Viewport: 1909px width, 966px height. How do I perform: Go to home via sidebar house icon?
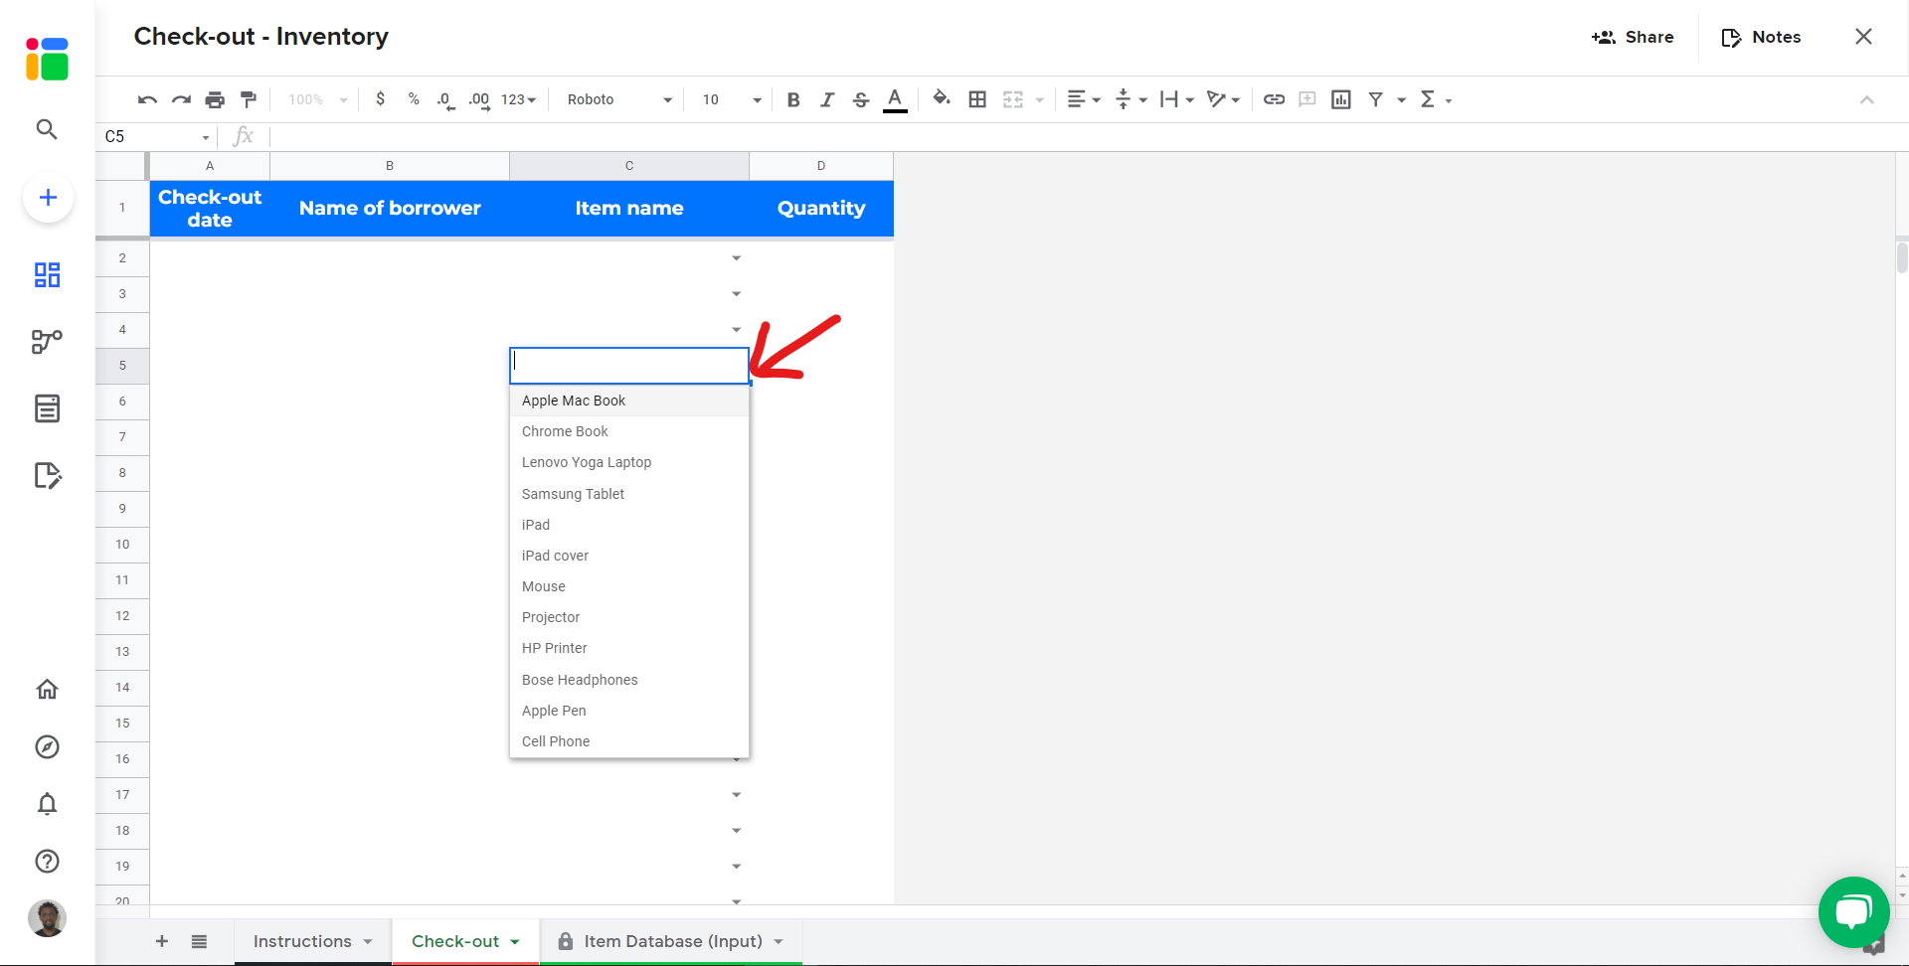[47, 689]
